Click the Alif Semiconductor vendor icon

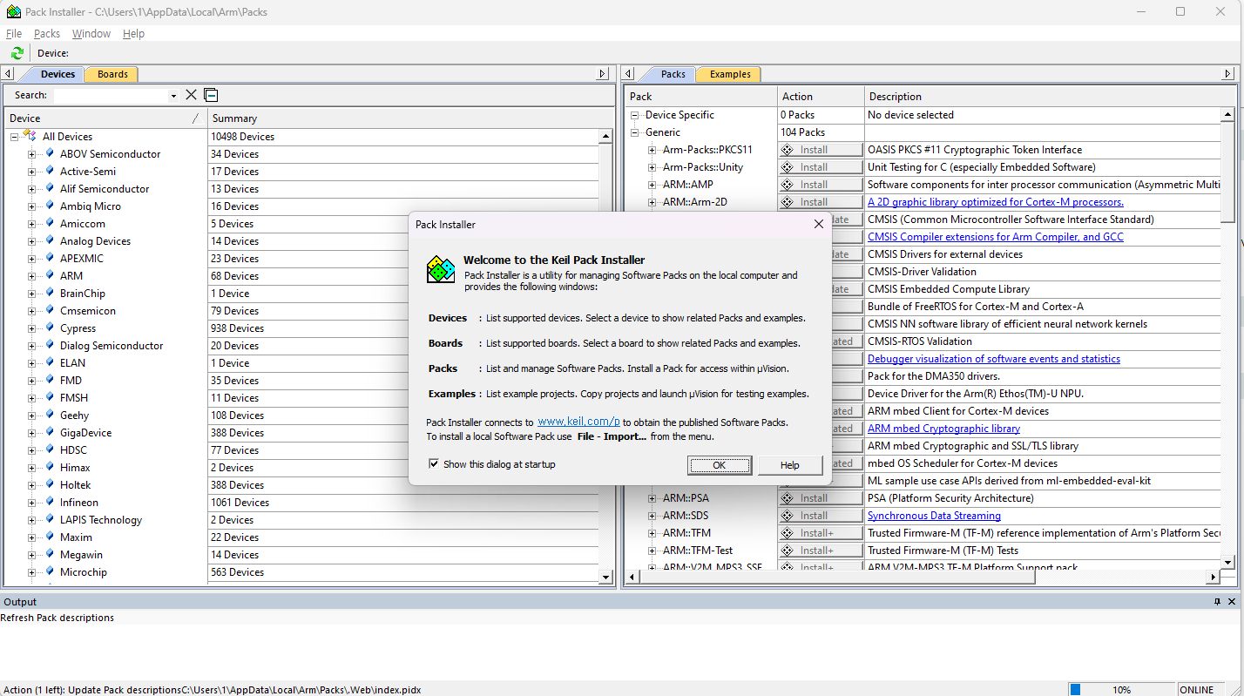(x=50, y=188)
